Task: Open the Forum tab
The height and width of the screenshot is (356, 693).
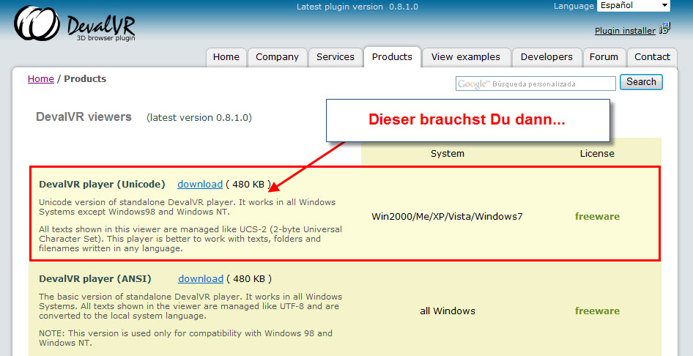Action: point(604,57)
